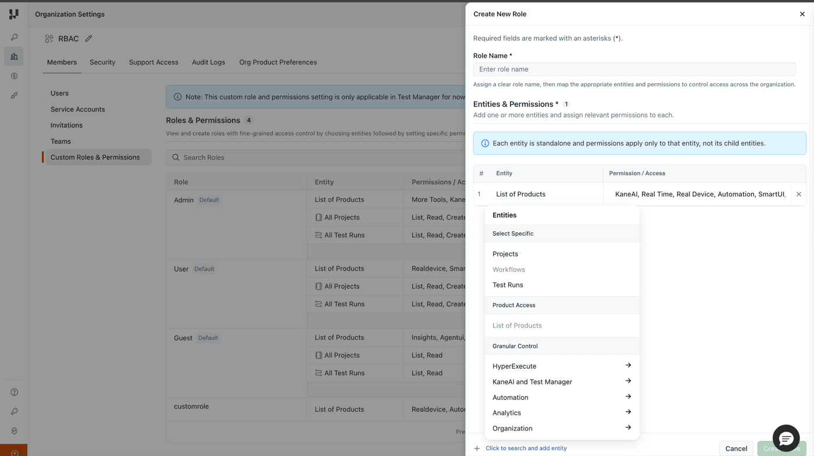Click the LambdaTest logo in the sidebar

click(x=13, y=14)
